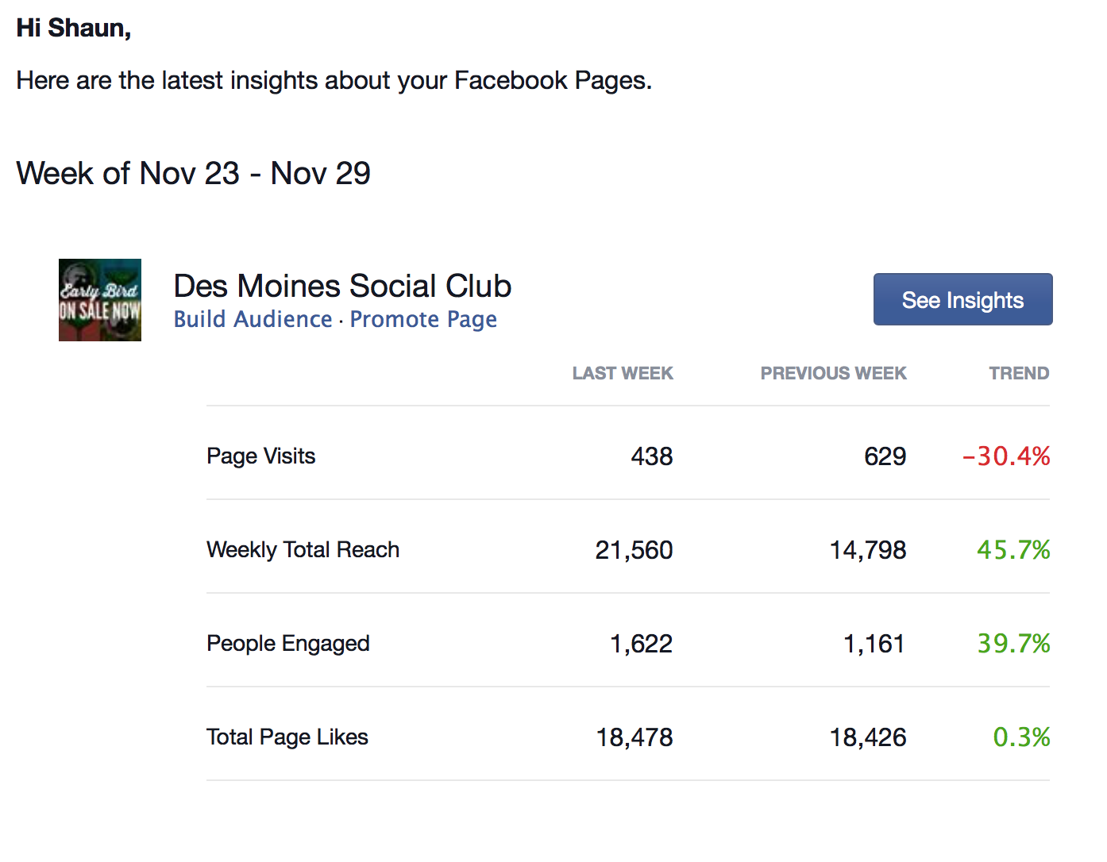This screenshot has height=862, width=1107.
Task: Click the 21,560 last week reach value
Action: [x=634, y=550]
